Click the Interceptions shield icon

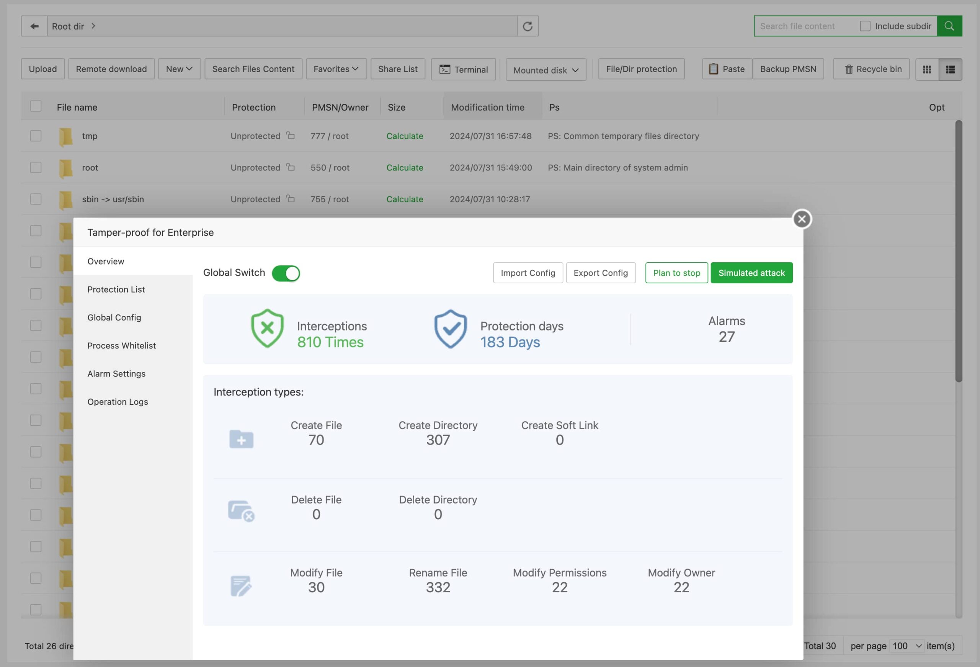coord(267,329)
